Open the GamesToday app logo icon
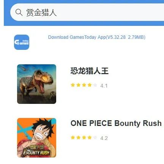Viewport: 164px width, 164px height. tap(22, 42)
